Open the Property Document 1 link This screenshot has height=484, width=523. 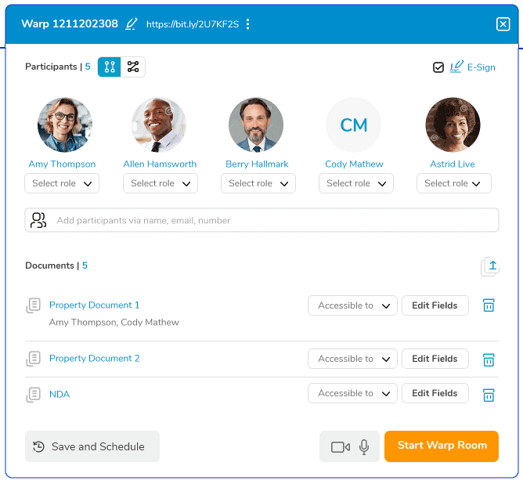[94, 305]
